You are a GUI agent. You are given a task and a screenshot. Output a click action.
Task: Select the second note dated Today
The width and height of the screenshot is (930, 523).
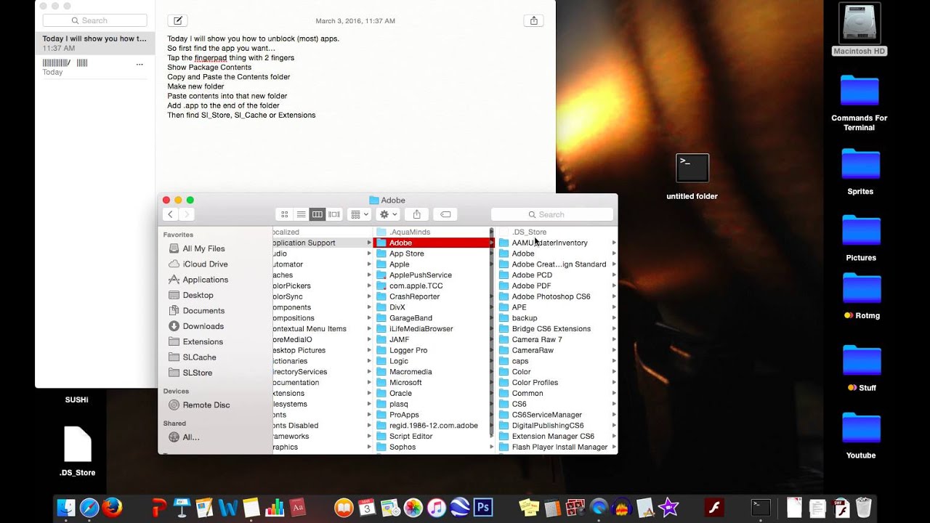pos(94,68)
